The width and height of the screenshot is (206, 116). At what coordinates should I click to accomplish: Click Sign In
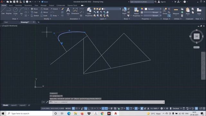click(162, 2)
